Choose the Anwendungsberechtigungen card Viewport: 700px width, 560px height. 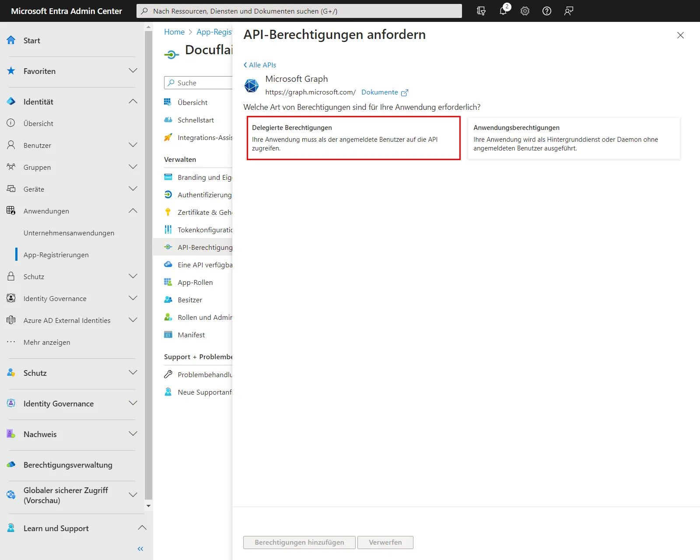tap(574, 138)
